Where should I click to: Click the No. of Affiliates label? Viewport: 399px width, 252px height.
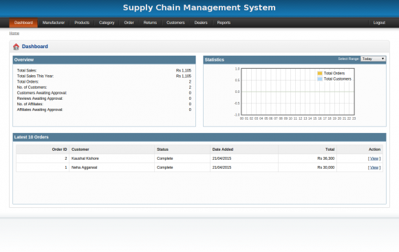click(x=30, y=104)
